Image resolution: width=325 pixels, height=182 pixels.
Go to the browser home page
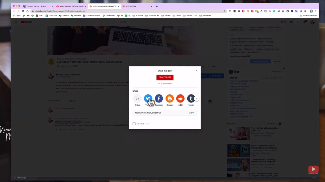click(27, 11)
